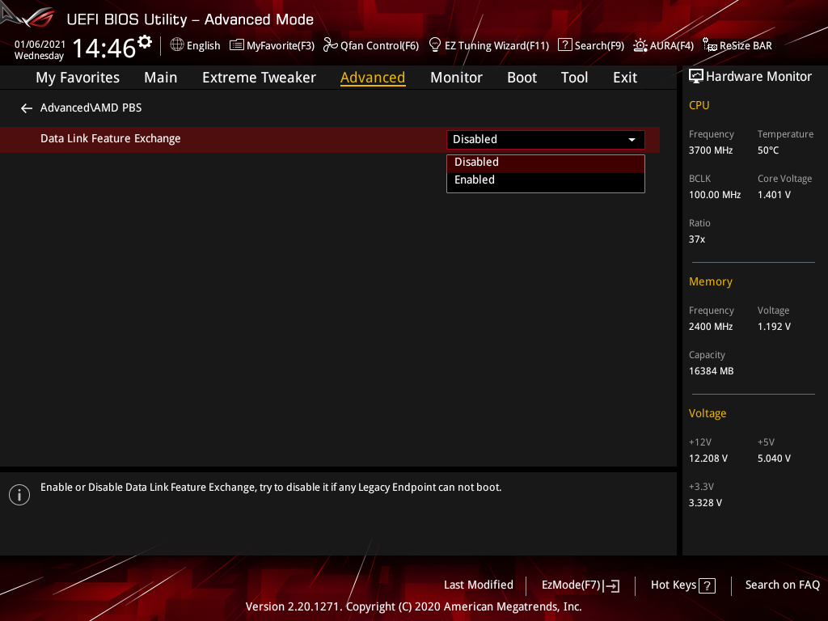Click the 50°C temperature value
Image resolution: width=828 pixels, height=621 pixels.
click(x=768, y=150)
